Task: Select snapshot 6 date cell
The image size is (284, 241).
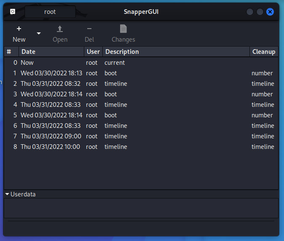Action: [51, 126]
